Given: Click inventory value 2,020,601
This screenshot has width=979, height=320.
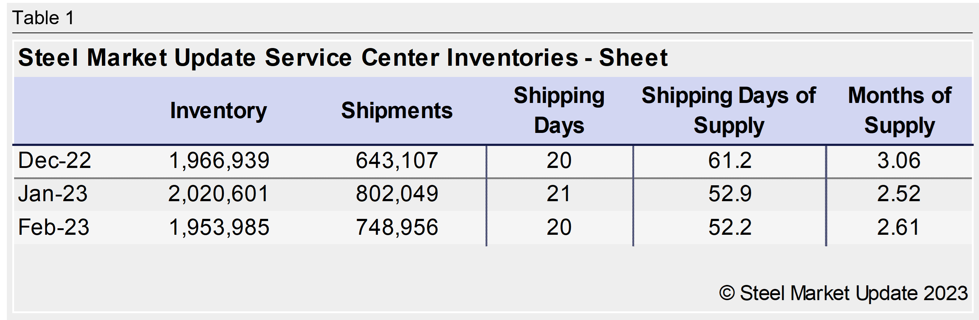Looking at the screenshot, I should pyautogui.click(x=218, y=194).
